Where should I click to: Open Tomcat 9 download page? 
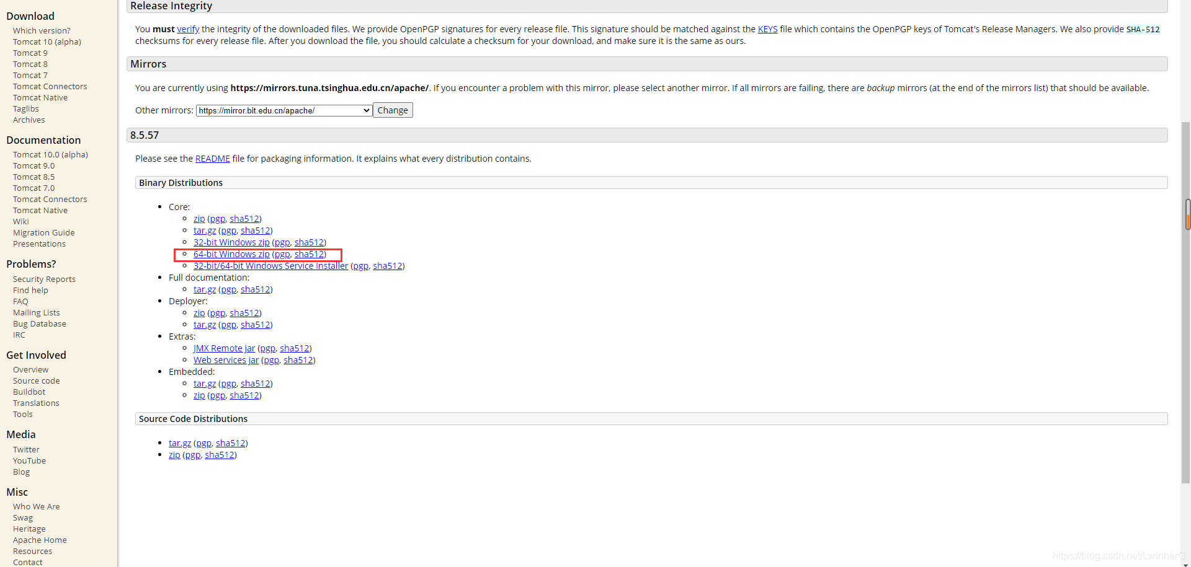[30, 53]
